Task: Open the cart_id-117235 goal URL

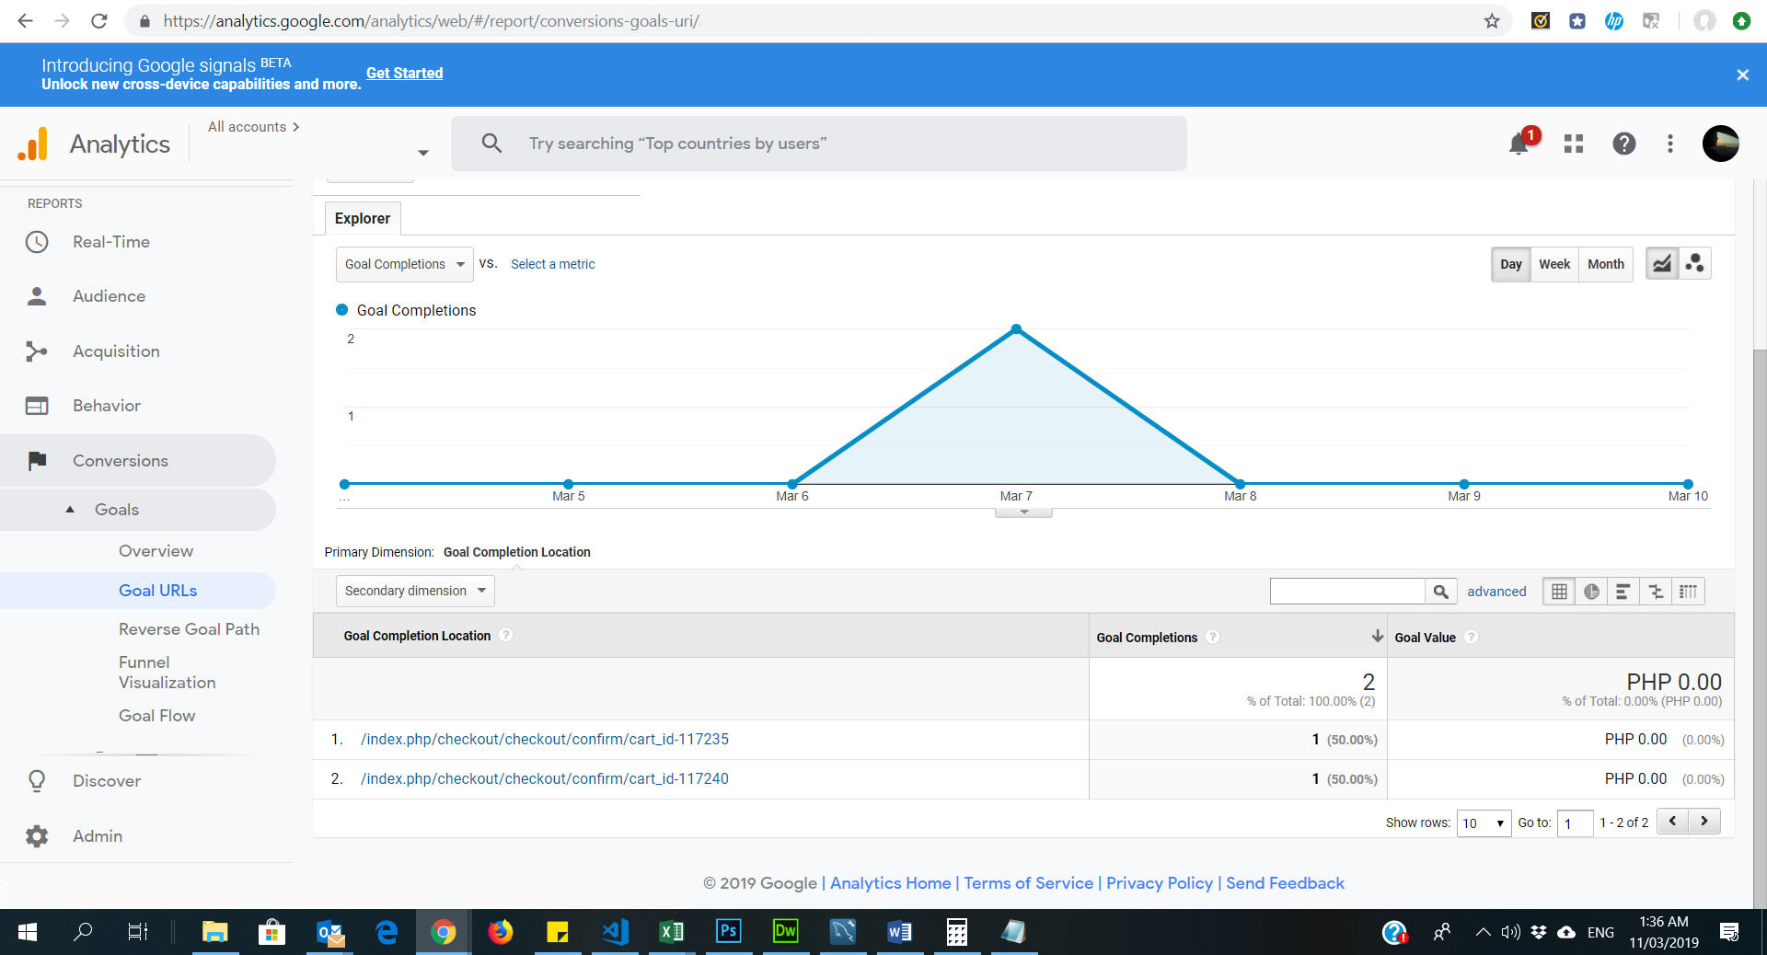Action: click(x=545, y=739)
